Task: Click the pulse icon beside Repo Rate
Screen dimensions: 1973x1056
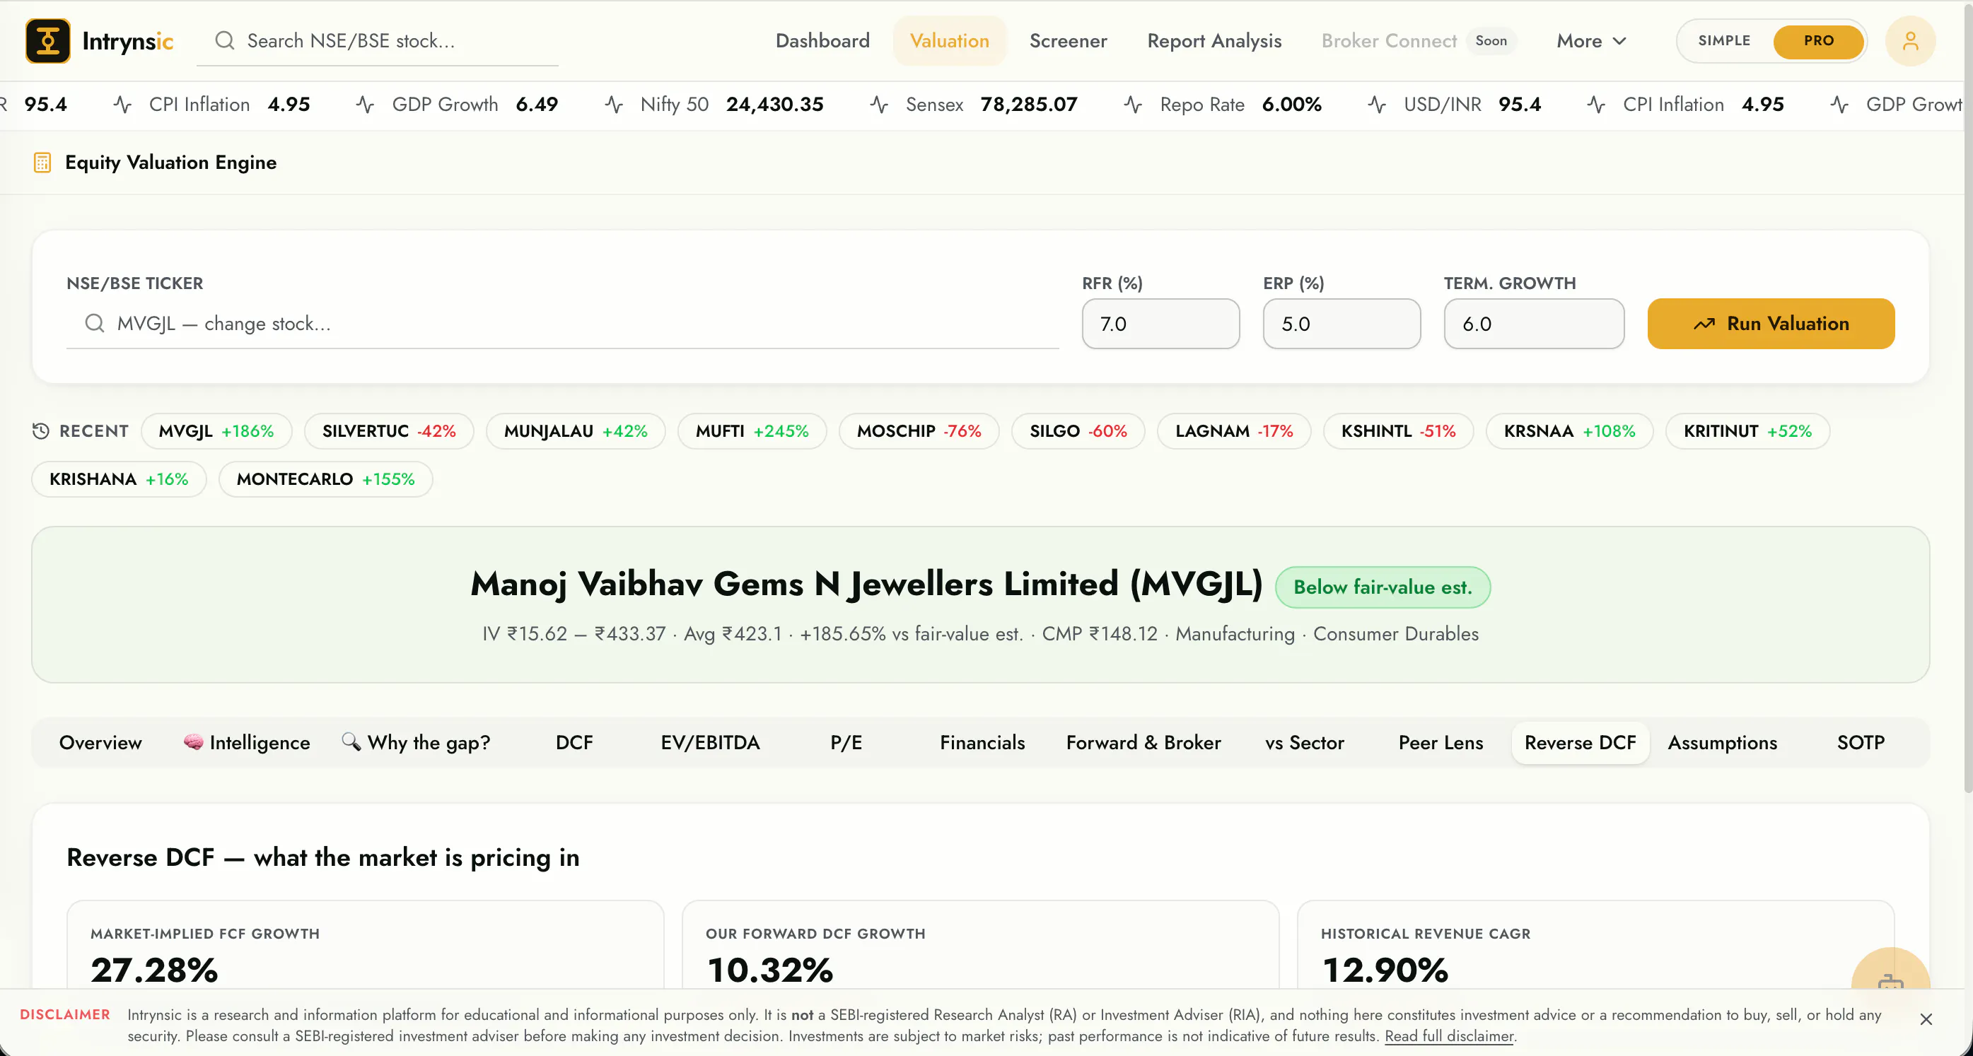Action: coord(1134,104)
